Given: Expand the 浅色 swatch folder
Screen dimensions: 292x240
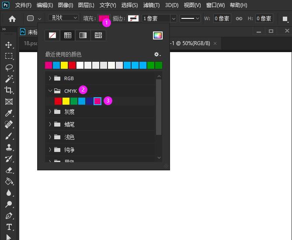Looking at the screenshot, I should pyautogui.click(x=50, y=137).
